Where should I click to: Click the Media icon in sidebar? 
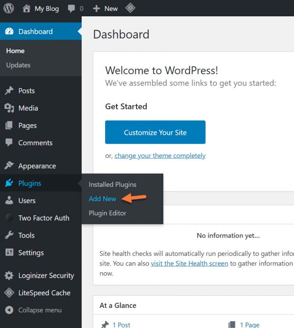click(9, 108)
